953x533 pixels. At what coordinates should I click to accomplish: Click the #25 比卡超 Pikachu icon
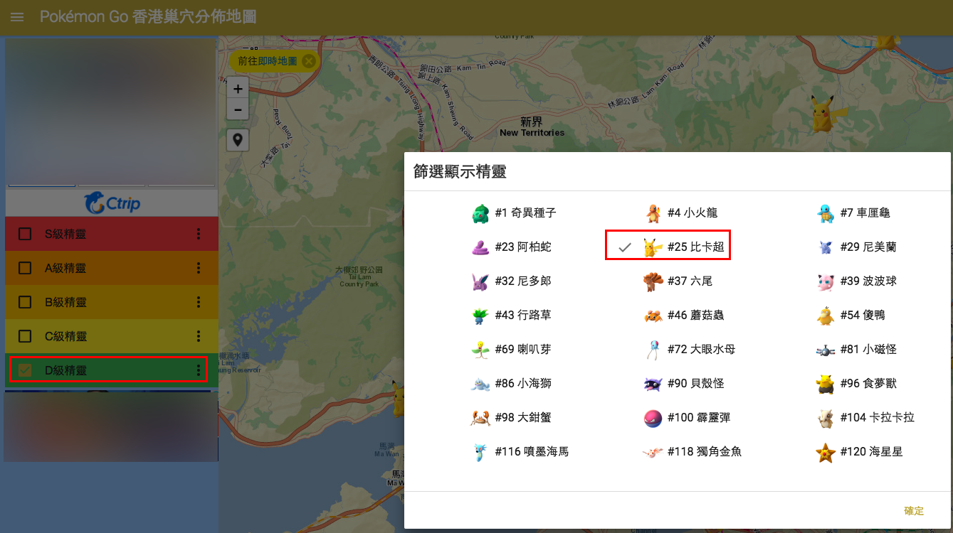click(x=653, y=247)
